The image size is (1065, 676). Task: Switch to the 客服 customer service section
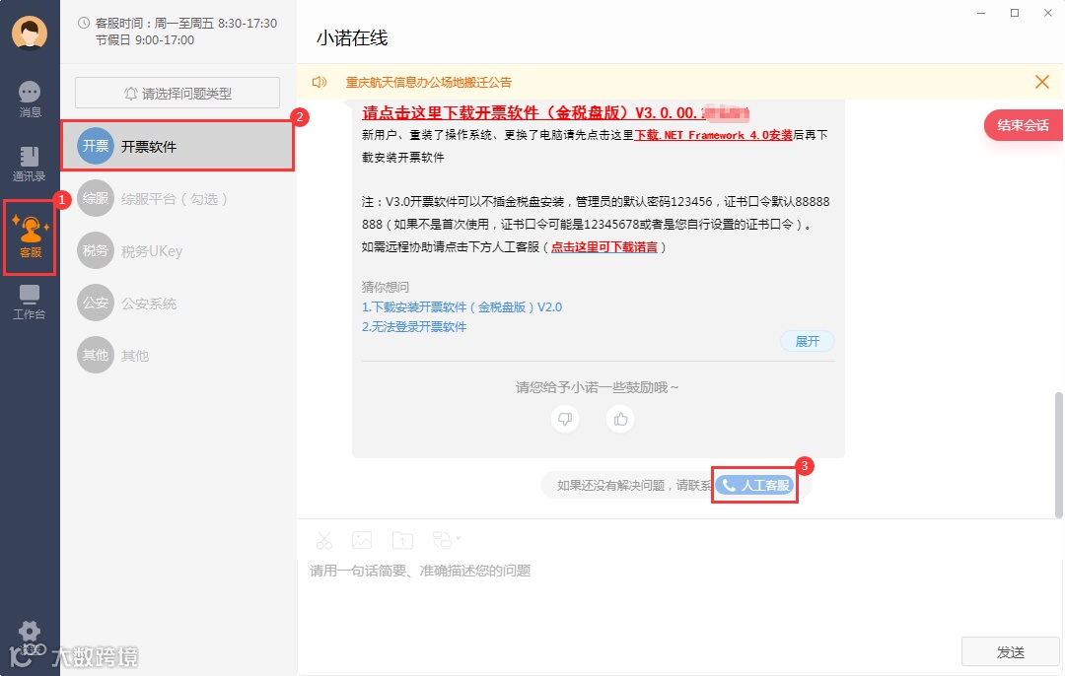30,237
